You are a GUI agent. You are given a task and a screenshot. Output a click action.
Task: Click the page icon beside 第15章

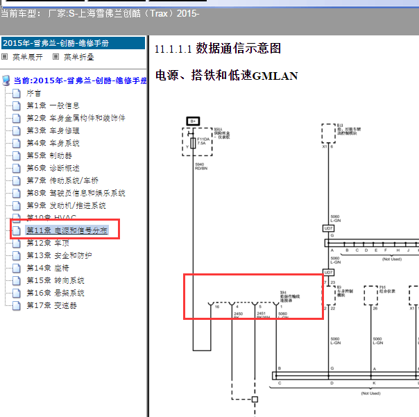click(x=17, y=281)
